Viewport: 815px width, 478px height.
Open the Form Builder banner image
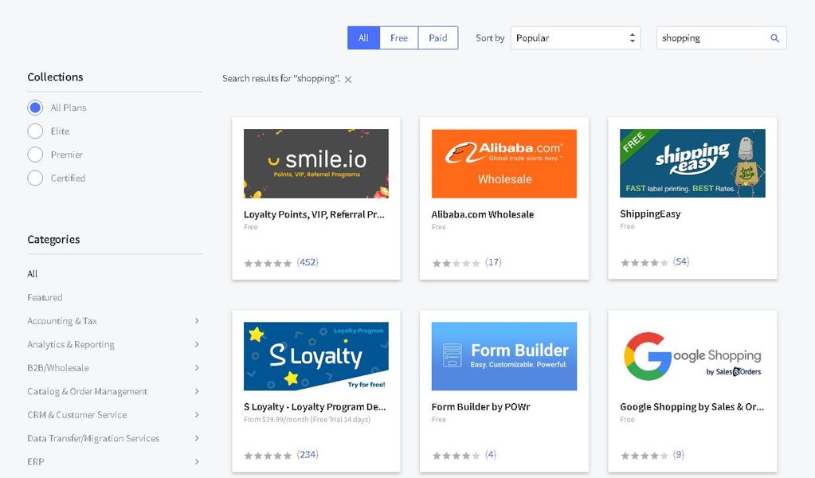(504, 356)
